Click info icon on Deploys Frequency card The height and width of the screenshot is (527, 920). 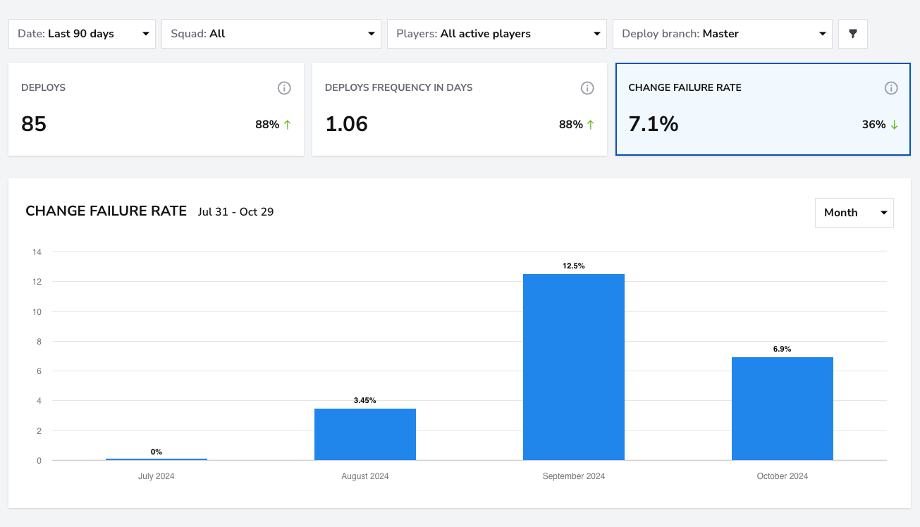coord(587,88)
